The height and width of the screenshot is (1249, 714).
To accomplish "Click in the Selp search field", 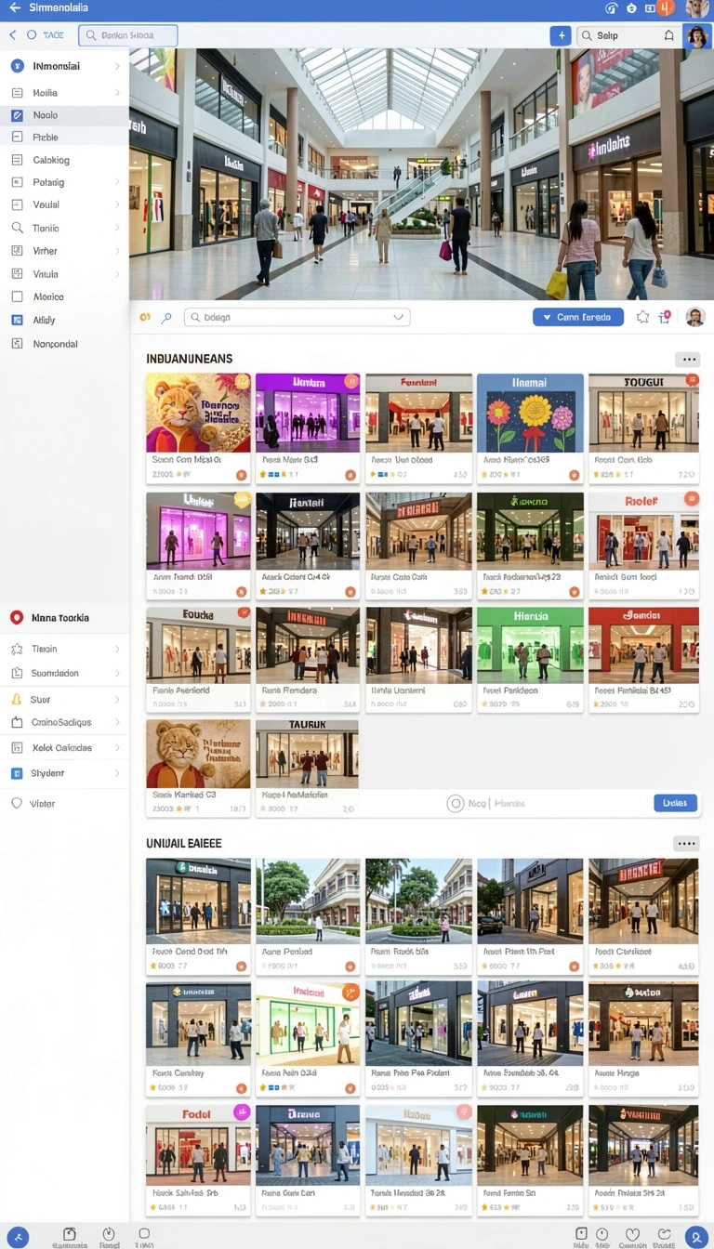I will point(628,35).
